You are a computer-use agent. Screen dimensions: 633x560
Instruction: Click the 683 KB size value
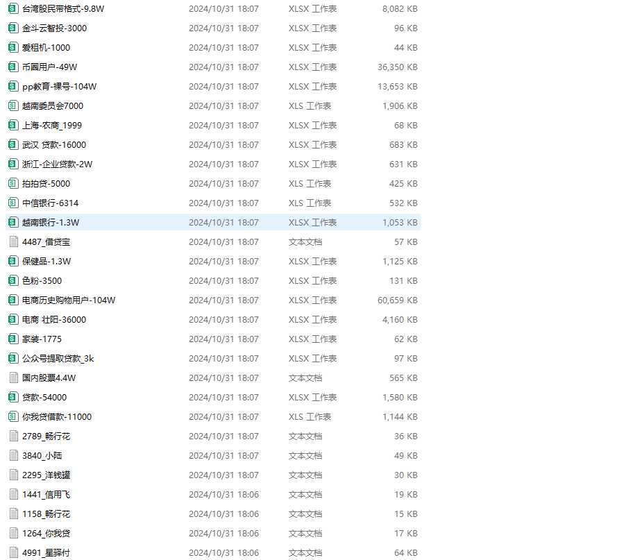(403, 144)
